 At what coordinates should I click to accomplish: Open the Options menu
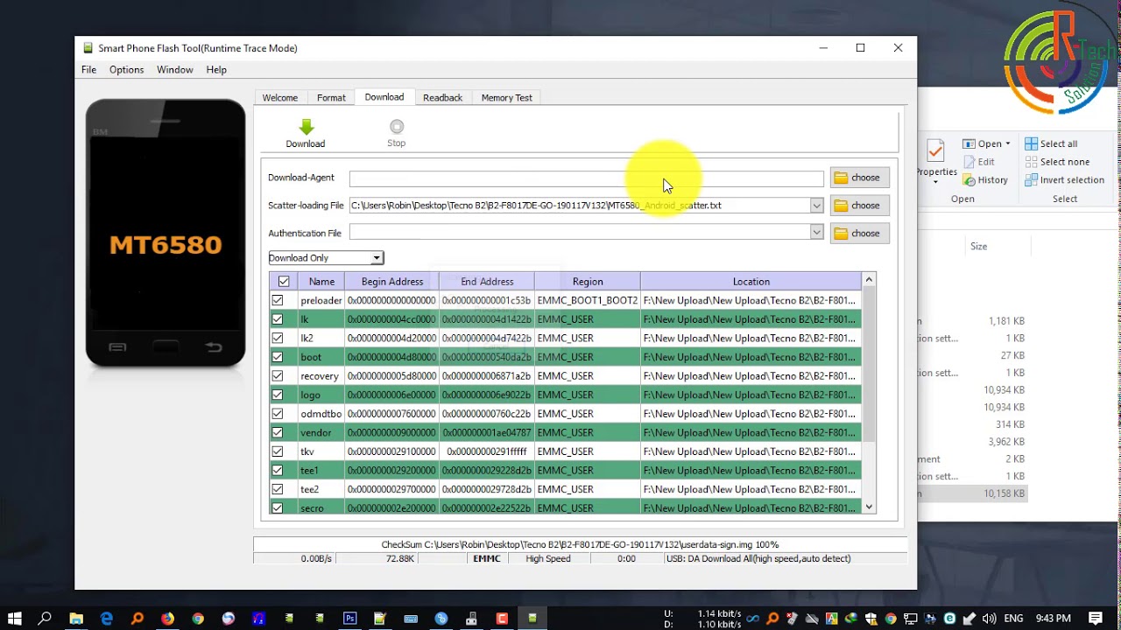[x=126, y=70]
